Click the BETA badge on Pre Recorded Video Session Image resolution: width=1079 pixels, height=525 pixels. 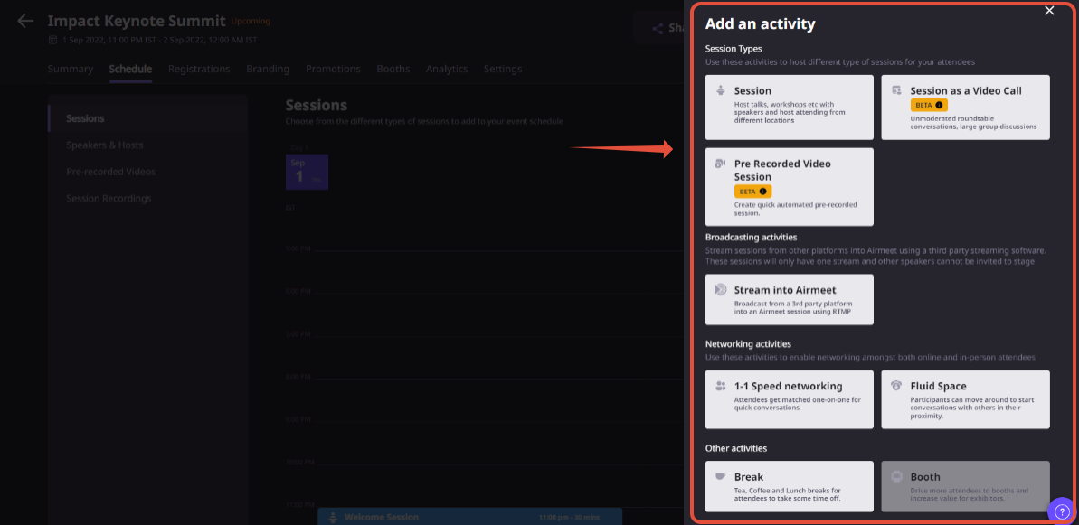coord(752,191)
